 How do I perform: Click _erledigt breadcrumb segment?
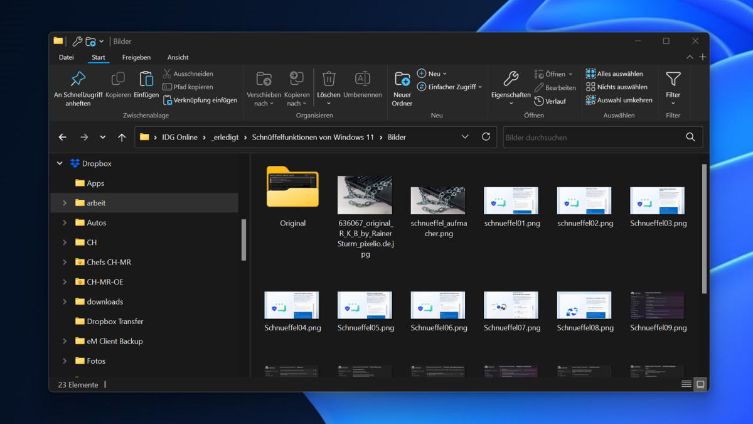(x=225, y=137)
